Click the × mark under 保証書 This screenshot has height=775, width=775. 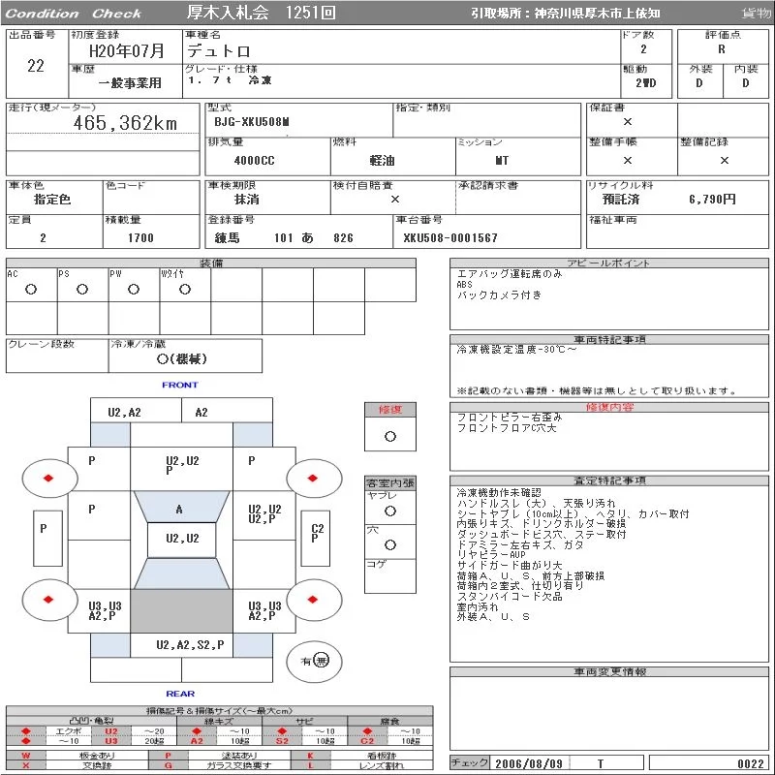[x=628, y=122]
